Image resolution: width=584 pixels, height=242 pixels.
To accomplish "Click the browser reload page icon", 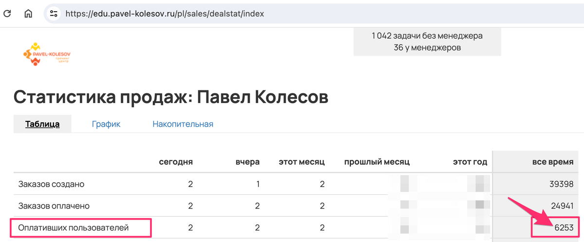I will tap(7, 14).
